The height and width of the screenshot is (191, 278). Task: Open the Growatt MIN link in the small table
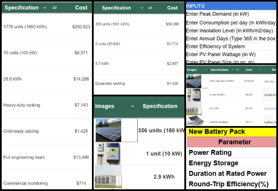point(270,95)
